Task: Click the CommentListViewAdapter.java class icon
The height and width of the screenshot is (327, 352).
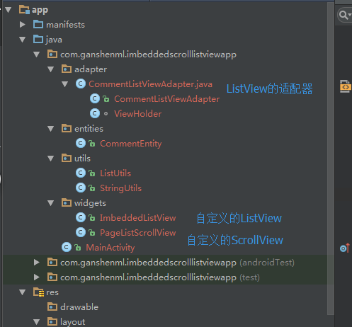Action: pyautogui.click(x=81, y=84)
